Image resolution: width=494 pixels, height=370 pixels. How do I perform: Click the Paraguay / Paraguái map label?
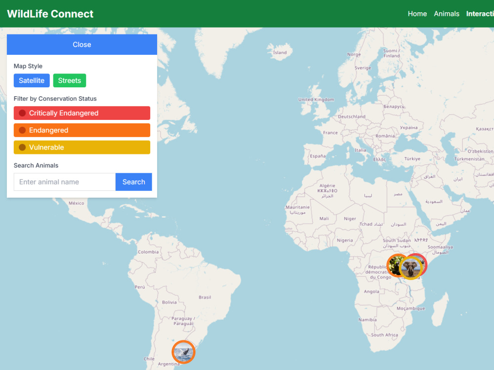pos(183,321)
